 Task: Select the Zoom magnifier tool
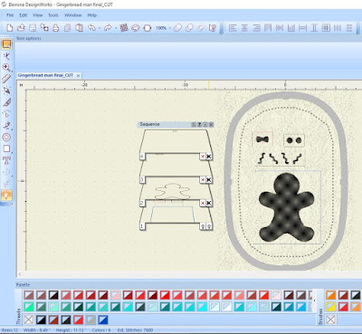click(x=6, y=67)
